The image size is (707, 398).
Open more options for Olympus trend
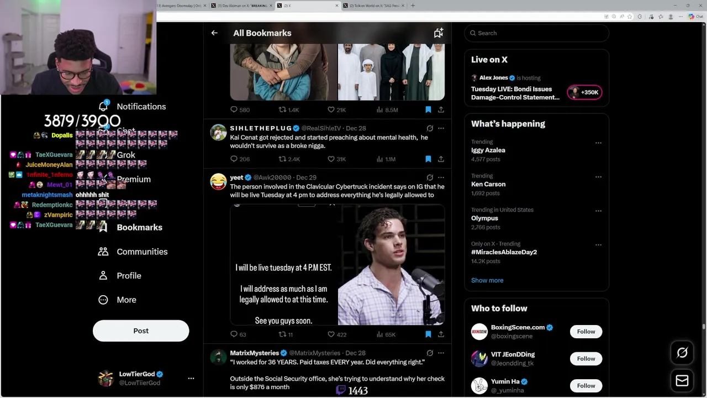pos(598,211)
